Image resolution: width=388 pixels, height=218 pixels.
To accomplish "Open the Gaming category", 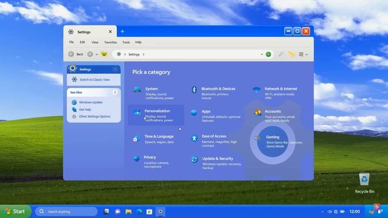I will click(x=278, y=141).
